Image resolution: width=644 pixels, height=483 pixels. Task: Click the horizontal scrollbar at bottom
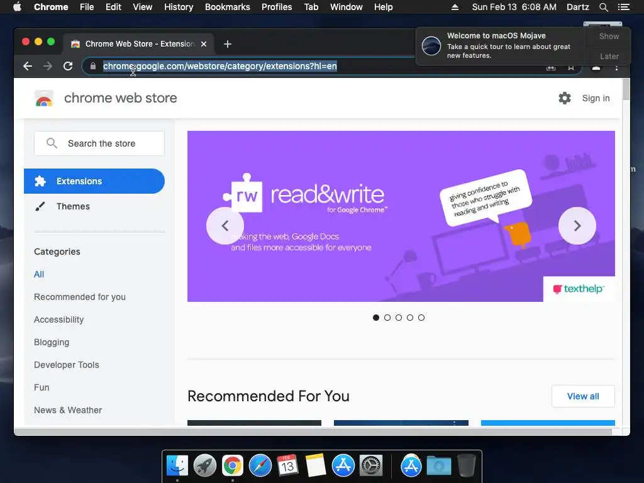313,432
